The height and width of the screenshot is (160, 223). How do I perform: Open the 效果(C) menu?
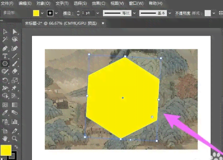tap(98, 3)
